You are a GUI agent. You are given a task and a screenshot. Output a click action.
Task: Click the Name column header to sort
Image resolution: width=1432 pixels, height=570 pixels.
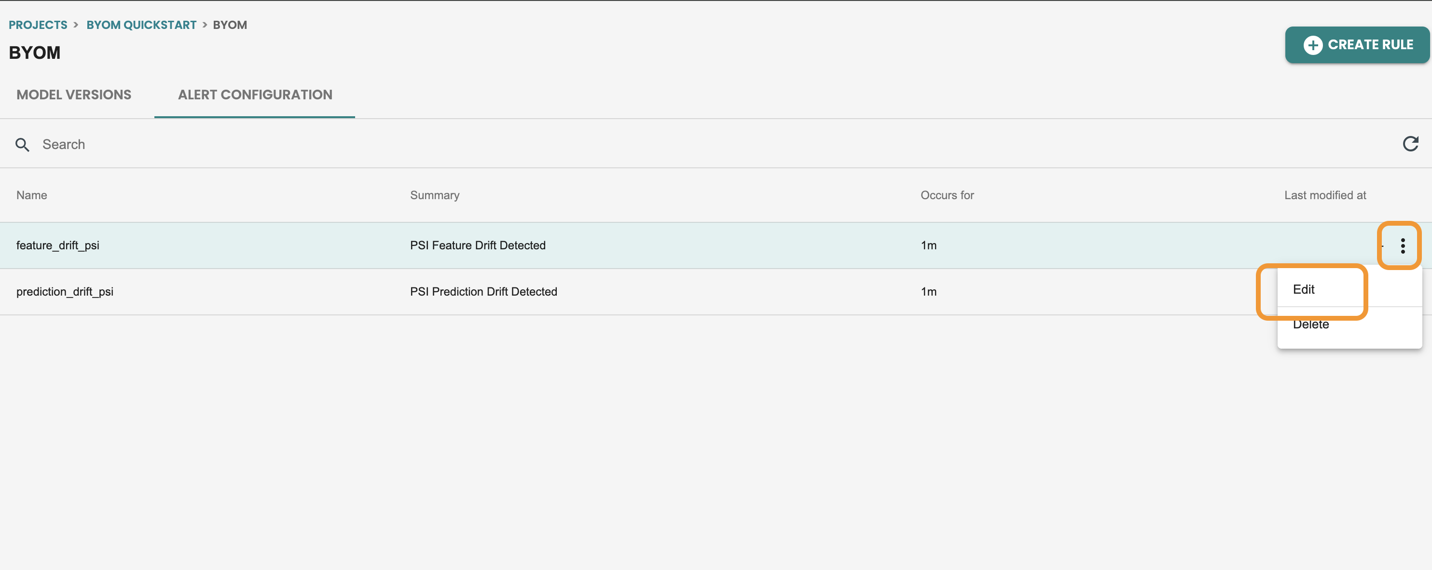tap(31, 194)
